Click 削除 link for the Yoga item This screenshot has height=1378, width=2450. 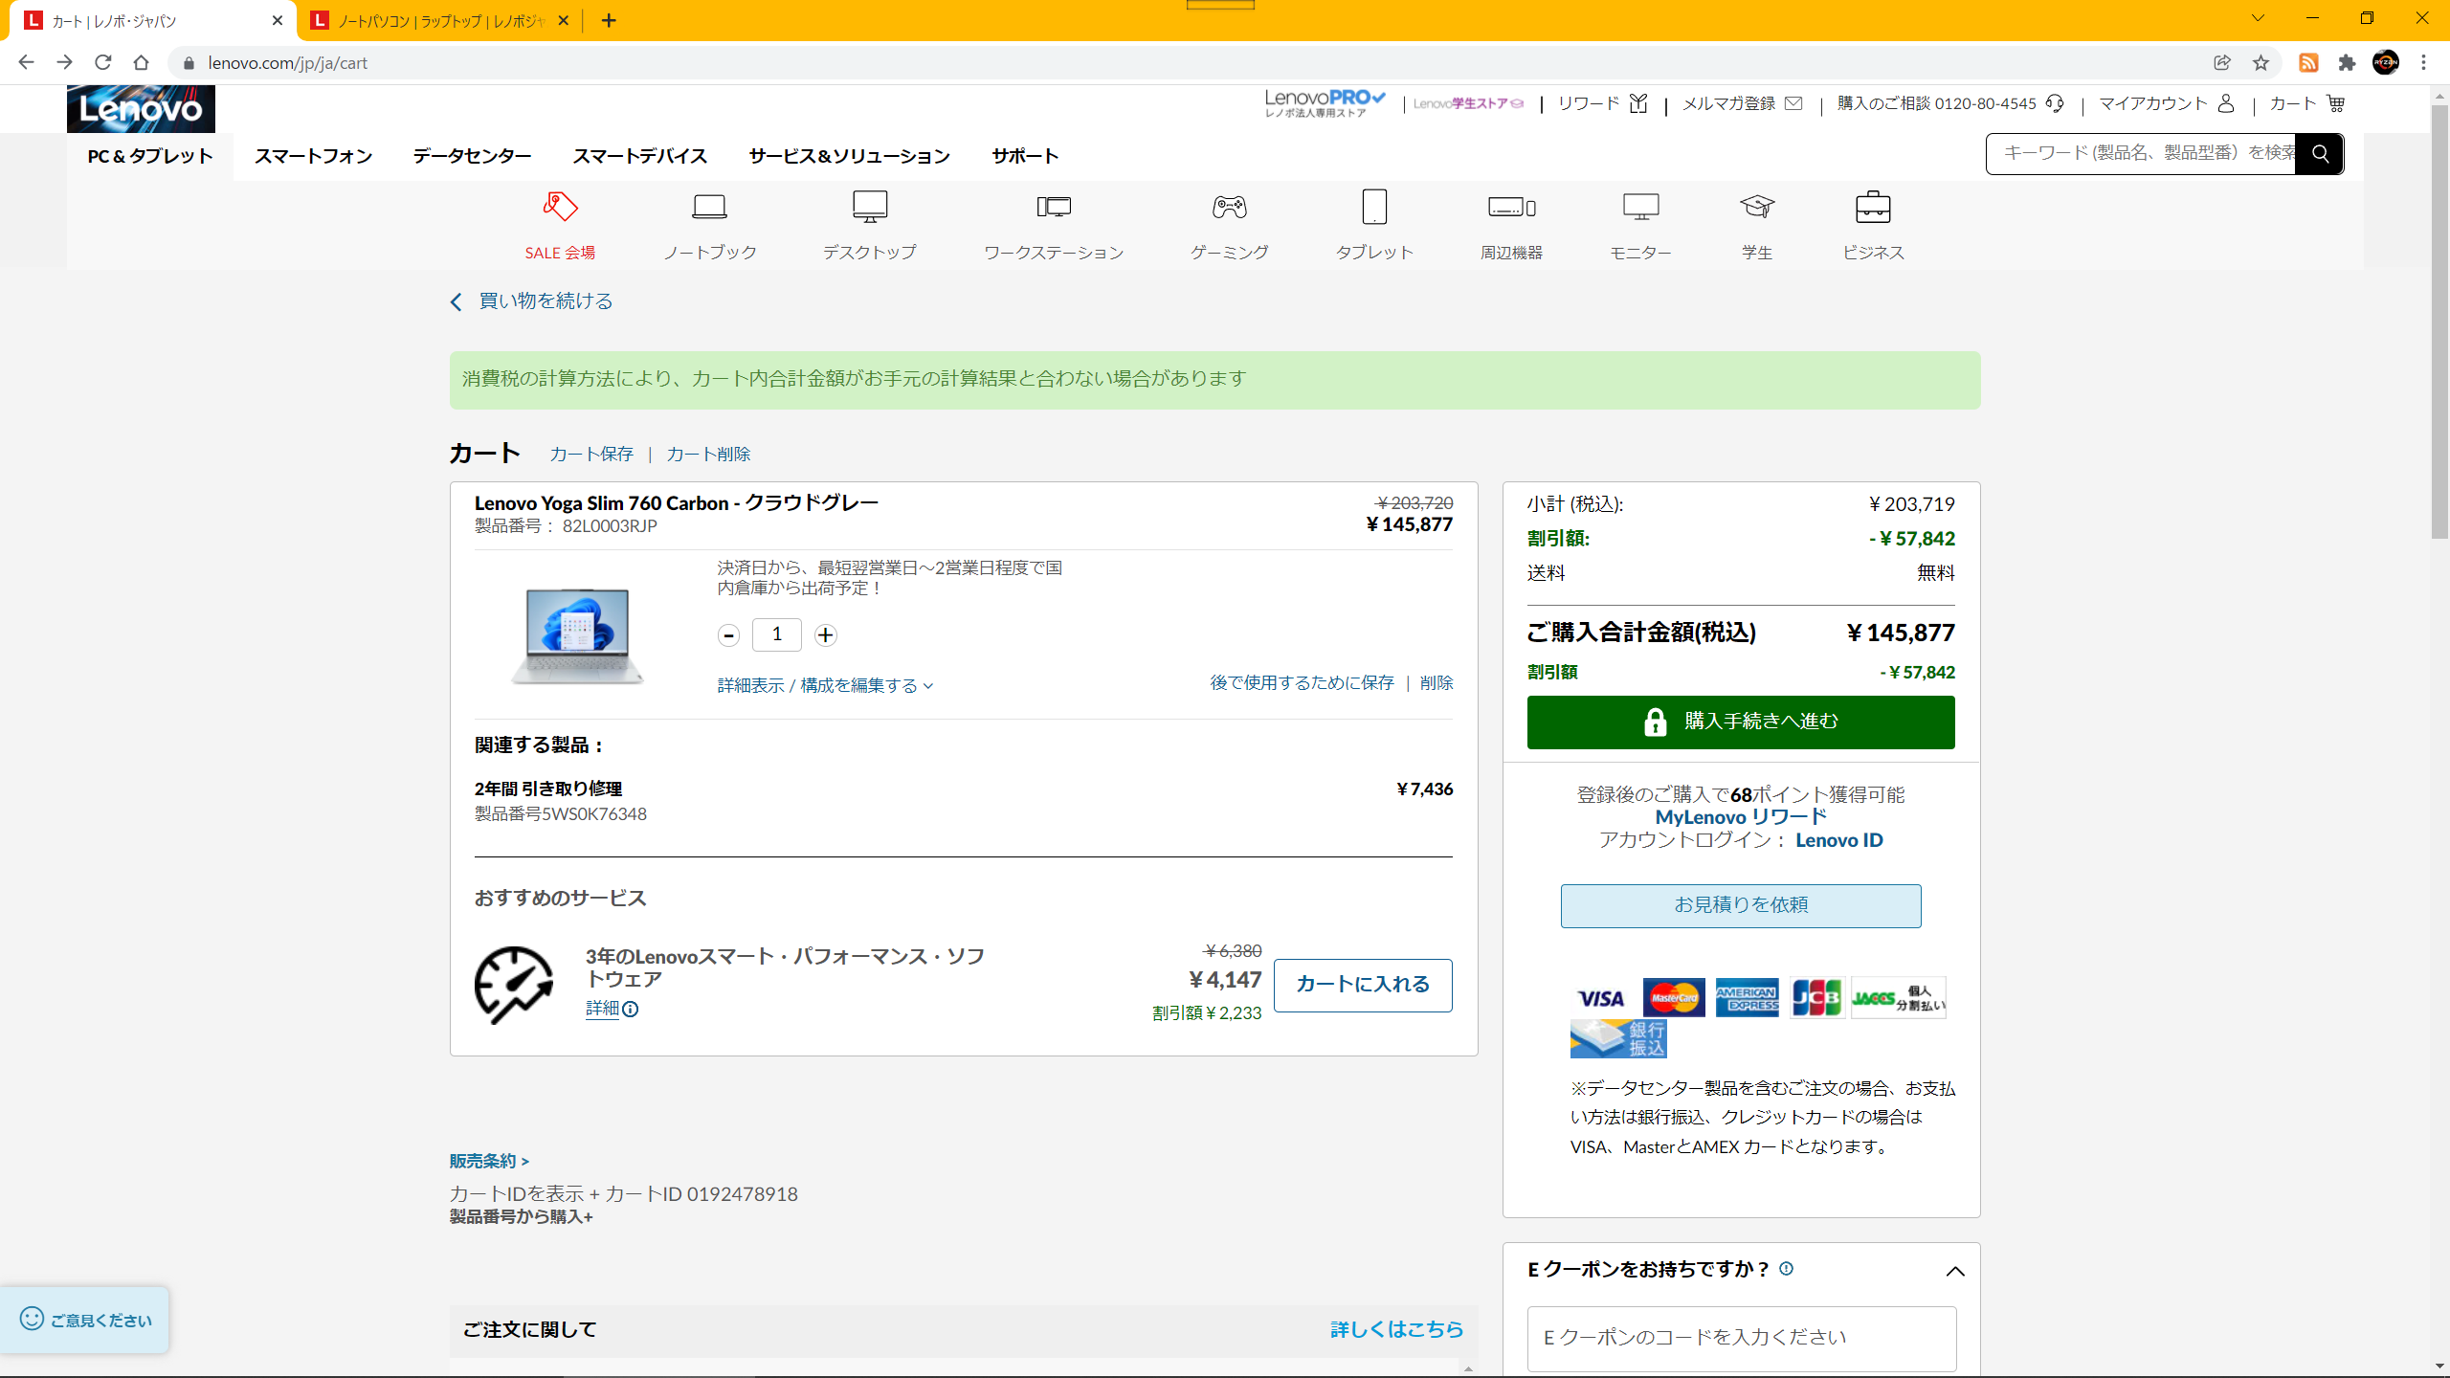coord(1437,682)
